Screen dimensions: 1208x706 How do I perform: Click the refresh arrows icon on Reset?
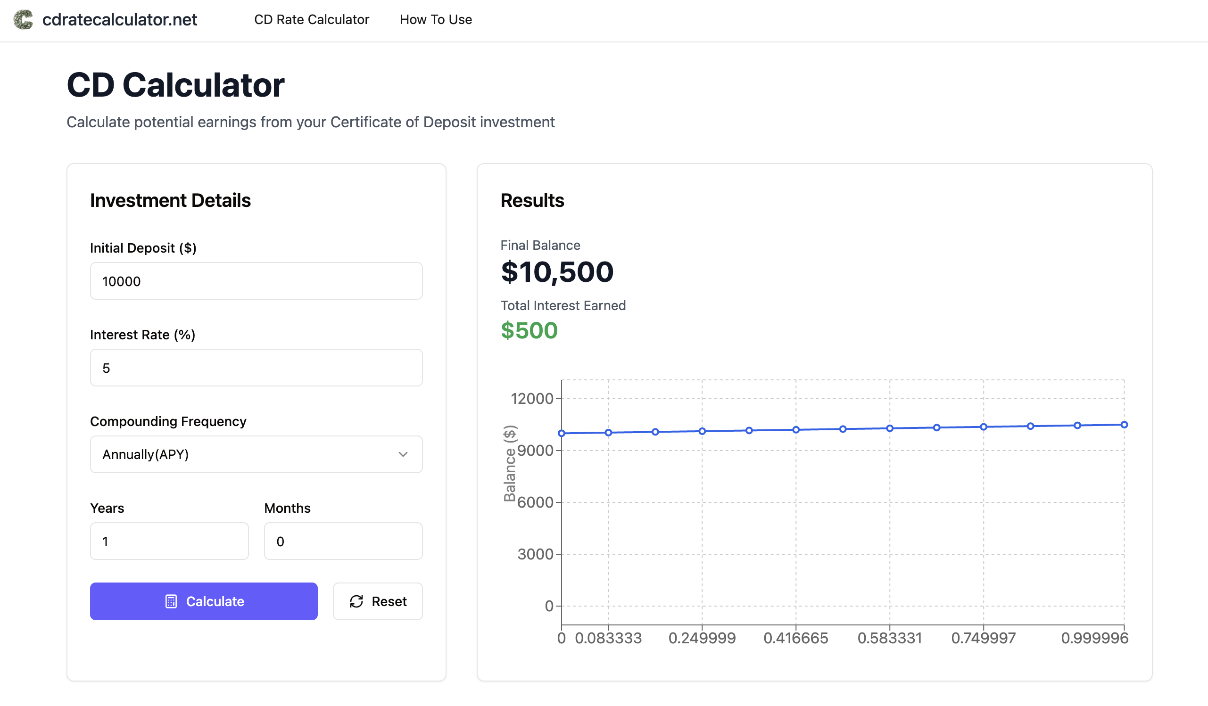point(356,602)
